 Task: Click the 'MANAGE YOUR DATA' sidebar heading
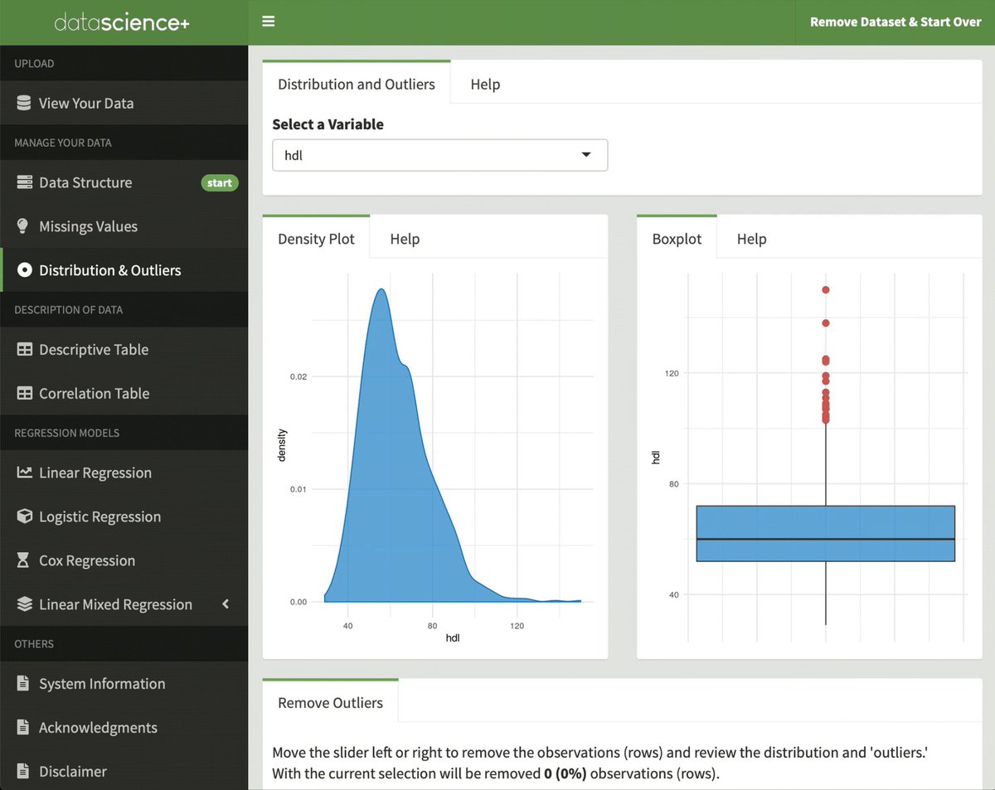[x=63, y=143]
